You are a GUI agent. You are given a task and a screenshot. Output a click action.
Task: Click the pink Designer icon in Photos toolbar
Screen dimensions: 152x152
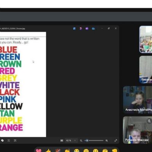(x=81, y=29)
